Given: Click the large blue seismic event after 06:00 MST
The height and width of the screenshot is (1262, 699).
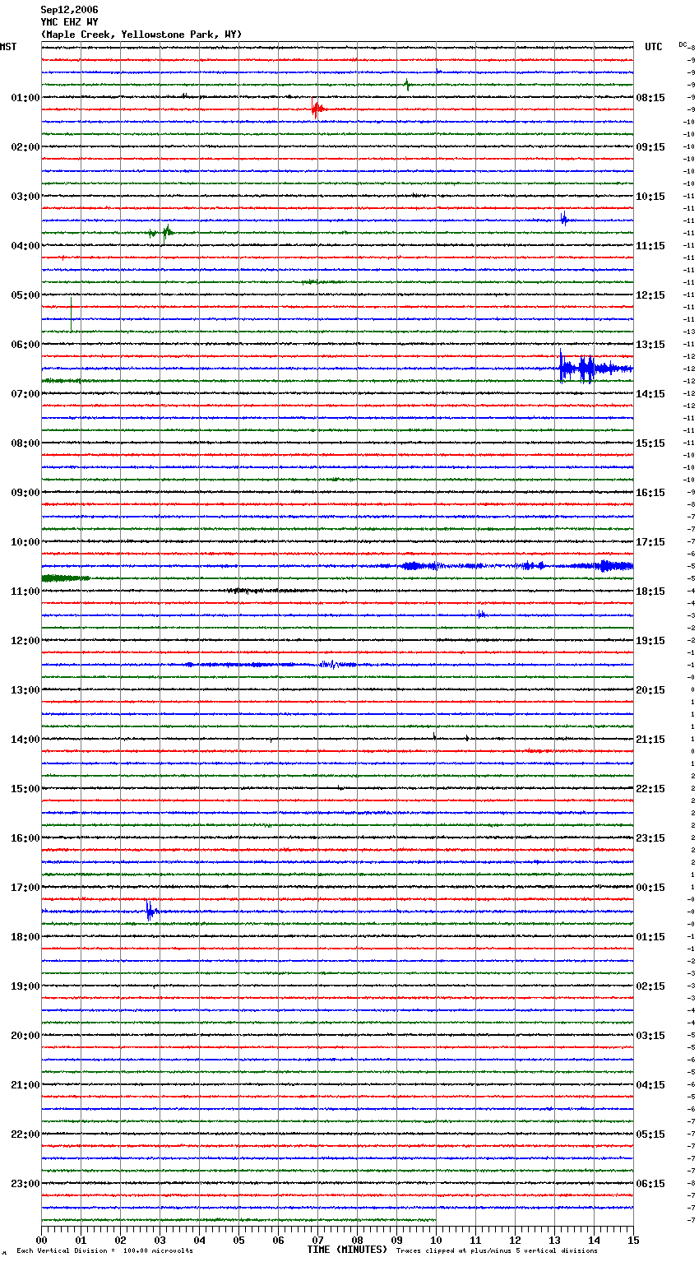Looking at the screenshot, I should 595,368.
